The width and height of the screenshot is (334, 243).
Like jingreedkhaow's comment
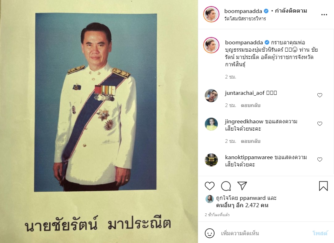(320, 124)
